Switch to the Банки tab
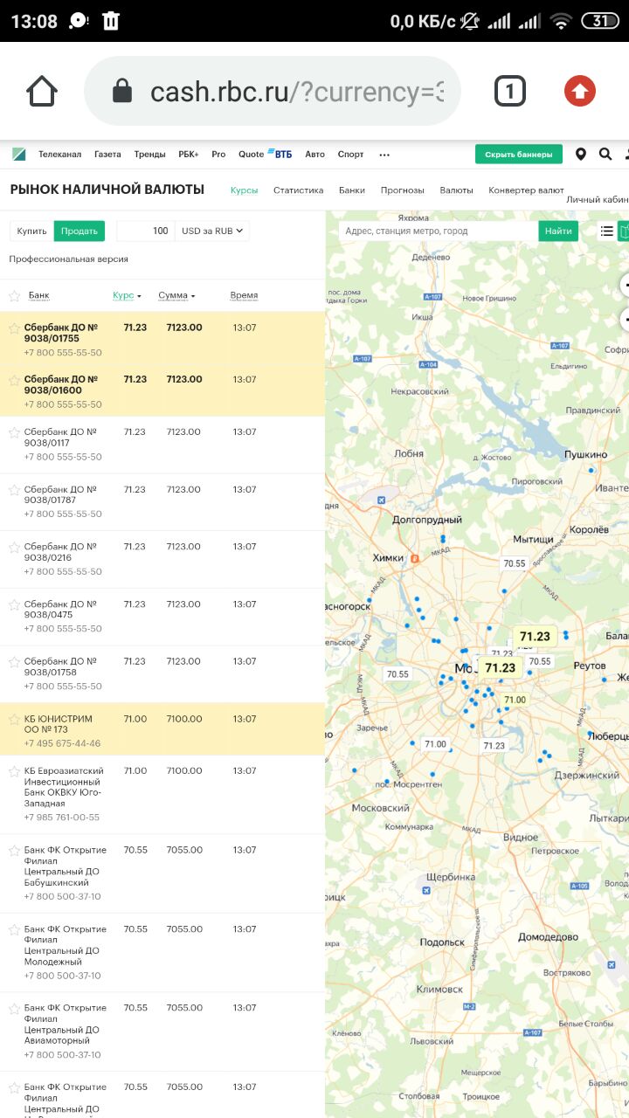629x1118 pixels. click(352, 190)
